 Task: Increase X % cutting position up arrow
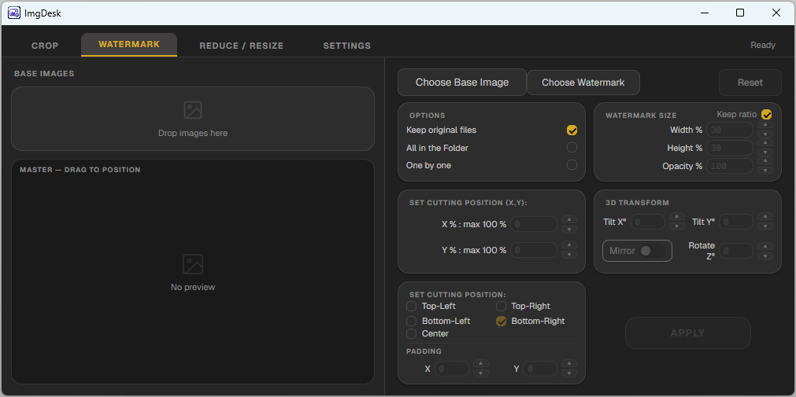[569, 219]
